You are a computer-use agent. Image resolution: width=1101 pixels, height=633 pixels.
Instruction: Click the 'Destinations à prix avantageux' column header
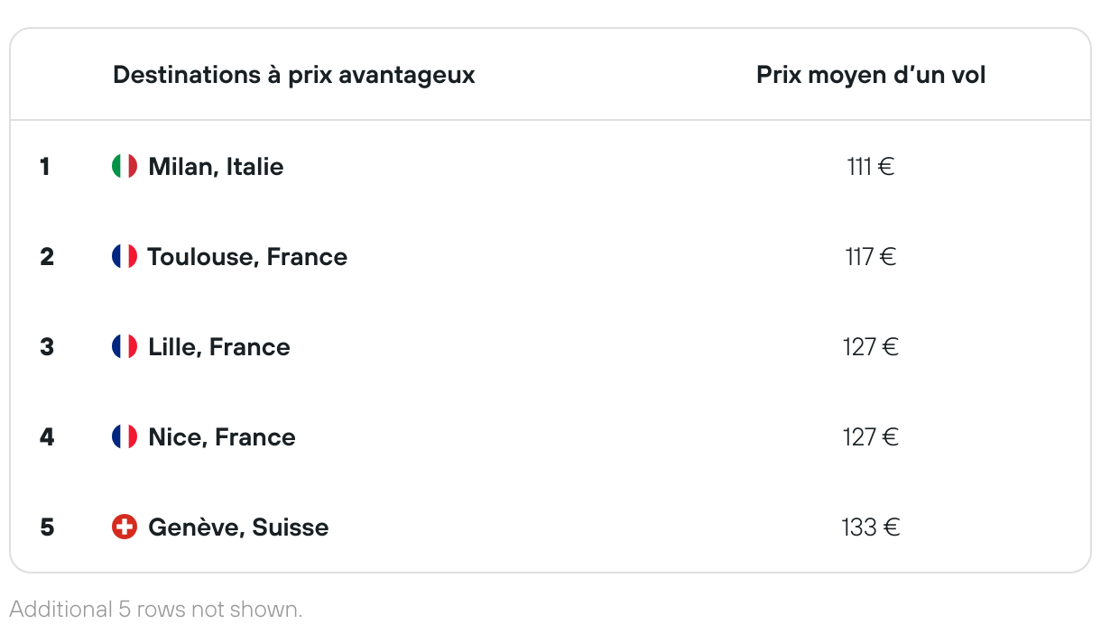pos(294,75)
